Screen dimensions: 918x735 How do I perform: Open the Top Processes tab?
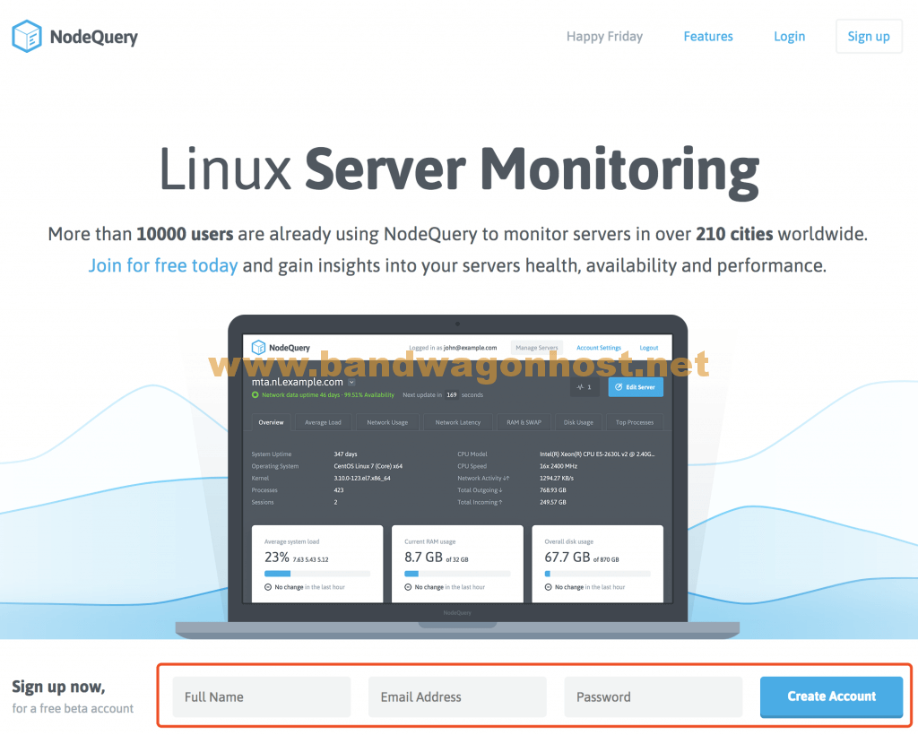[635, 422]
